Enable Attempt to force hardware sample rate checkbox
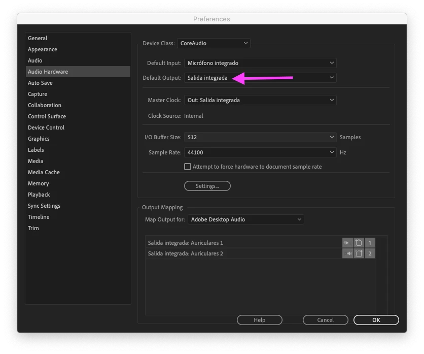 [187, 167]
